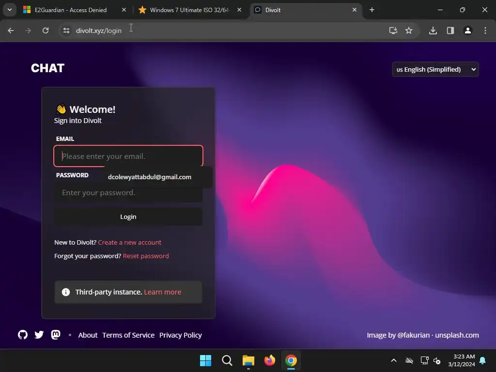The image size is (496, 372).
Task: Open the Chrome three-dot menu
Action: pos(485,31)
